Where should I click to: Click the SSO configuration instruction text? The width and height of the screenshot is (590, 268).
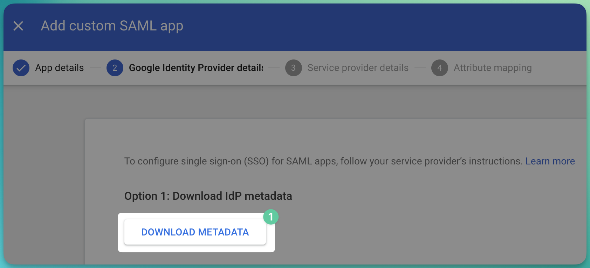[323, 161]
